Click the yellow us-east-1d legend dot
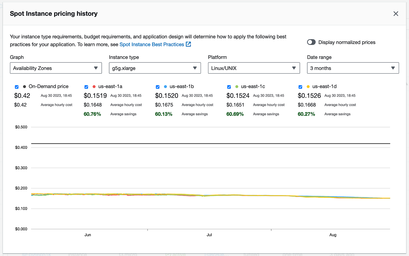This screenshot has width=409, height=256. tap(308, 87)
